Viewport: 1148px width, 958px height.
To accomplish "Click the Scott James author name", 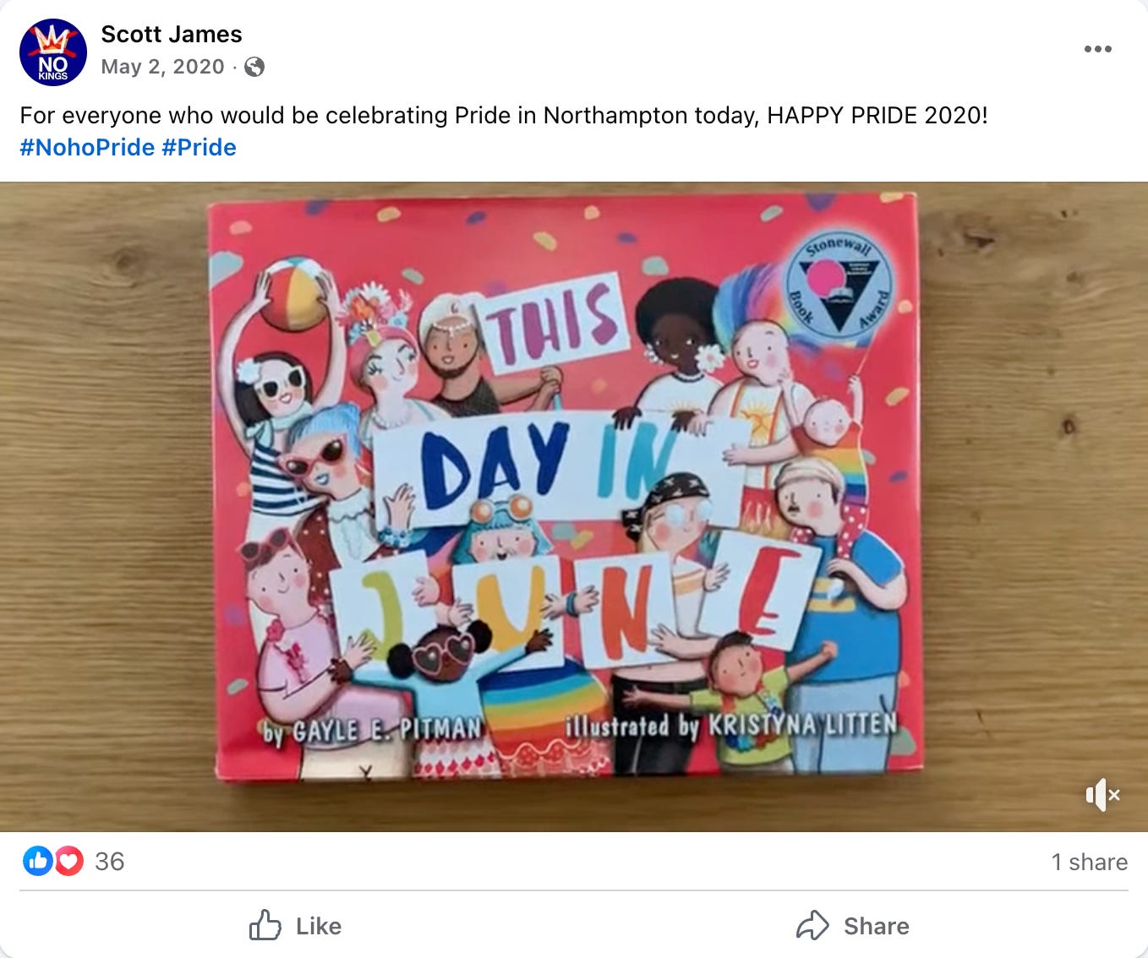I will coord(172,35).
